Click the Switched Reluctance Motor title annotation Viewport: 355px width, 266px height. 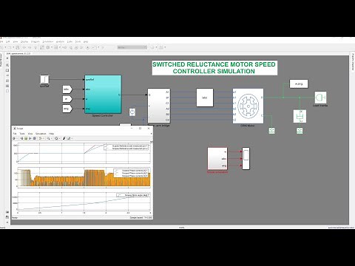pyautogui.click(x=214, y=68)
